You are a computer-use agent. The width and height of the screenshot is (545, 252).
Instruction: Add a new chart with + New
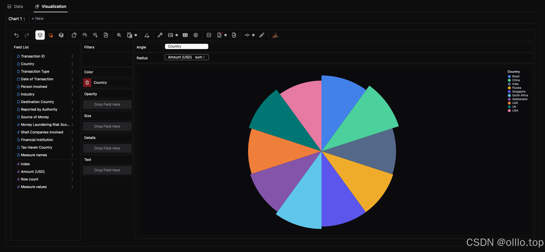coord(37,18)
